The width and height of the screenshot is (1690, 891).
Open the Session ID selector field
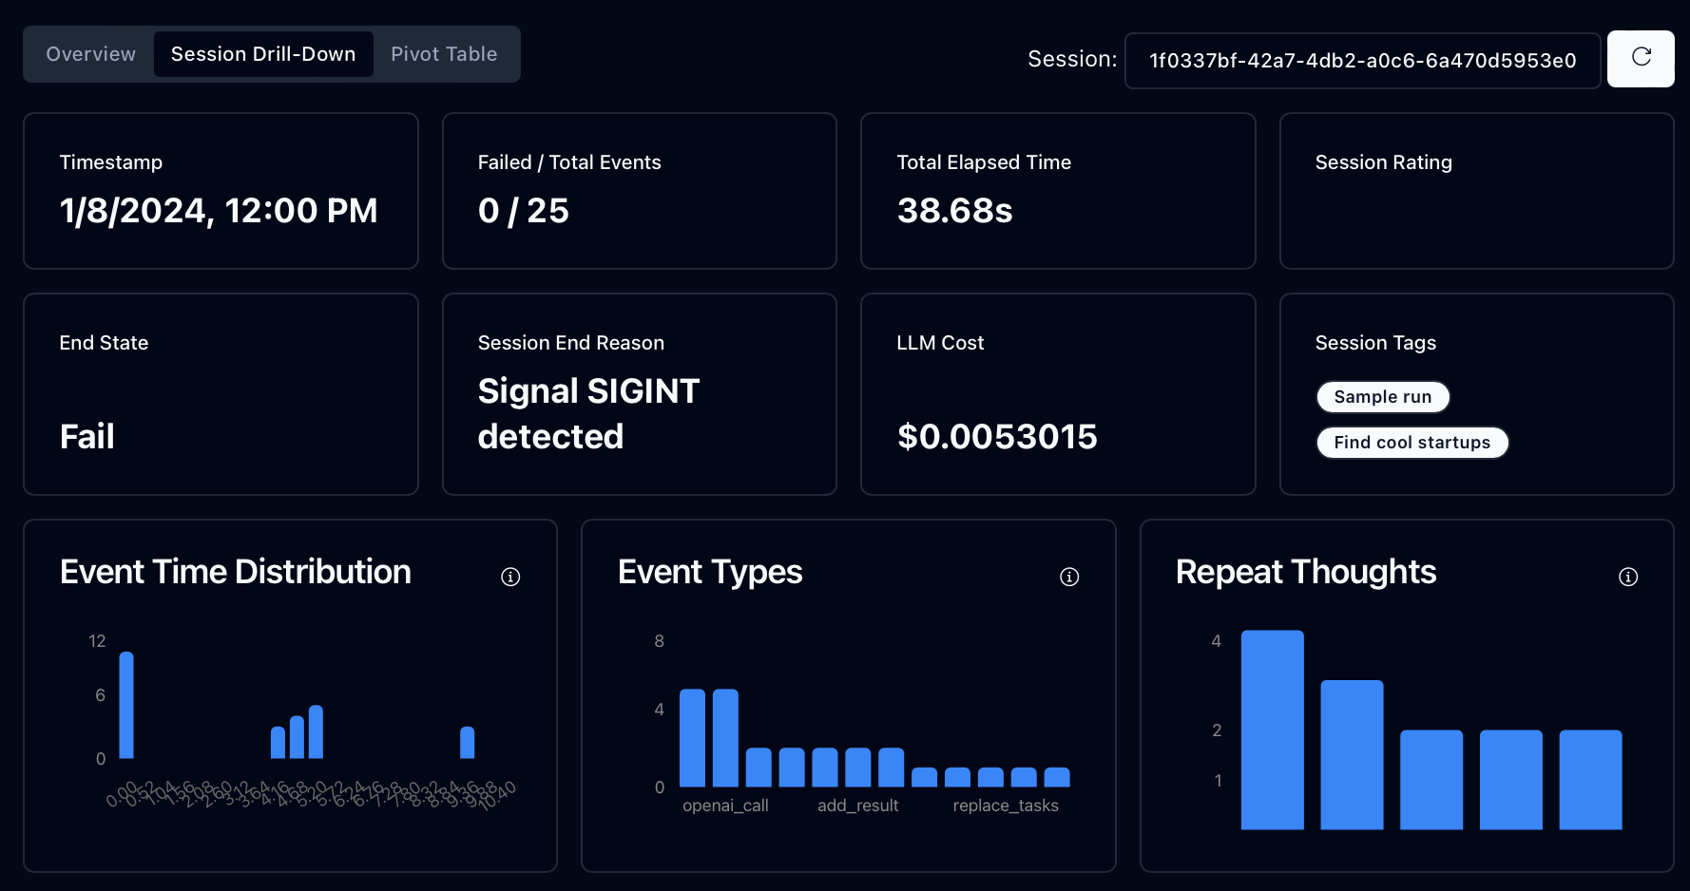point(1361,61)
